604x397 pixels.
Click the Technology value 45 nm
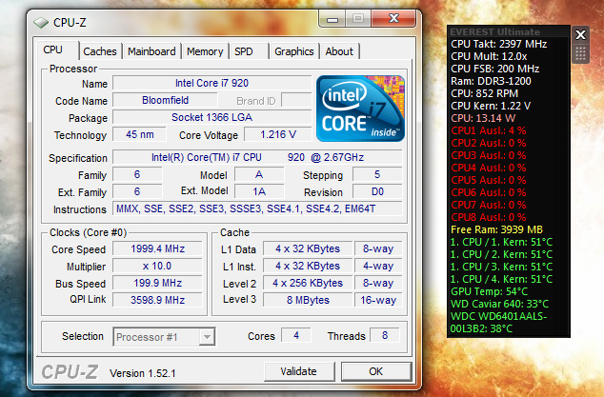(x=139, y=134)
